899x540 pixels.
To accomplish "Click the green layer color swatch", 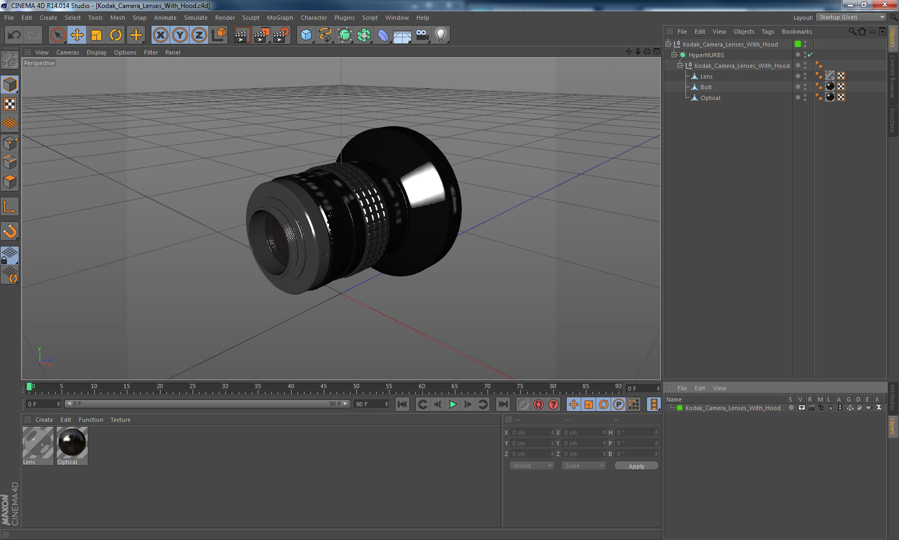I will [680, 408].
